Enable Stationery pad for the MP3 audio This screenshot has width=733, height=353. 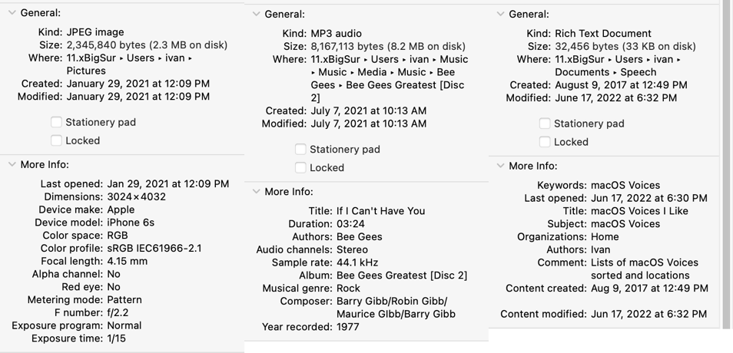tap(300, 150)
